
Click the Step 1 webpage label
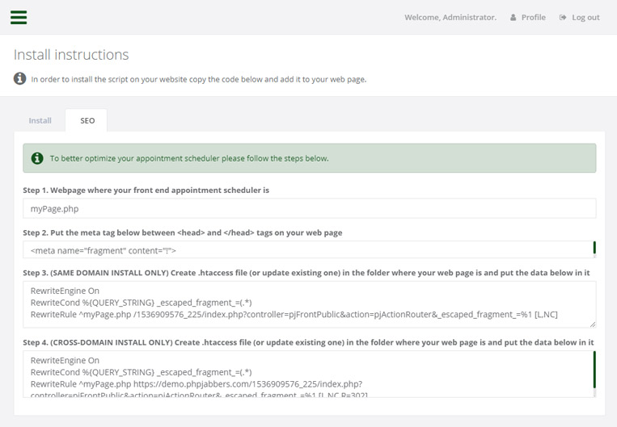pos(146,190)
